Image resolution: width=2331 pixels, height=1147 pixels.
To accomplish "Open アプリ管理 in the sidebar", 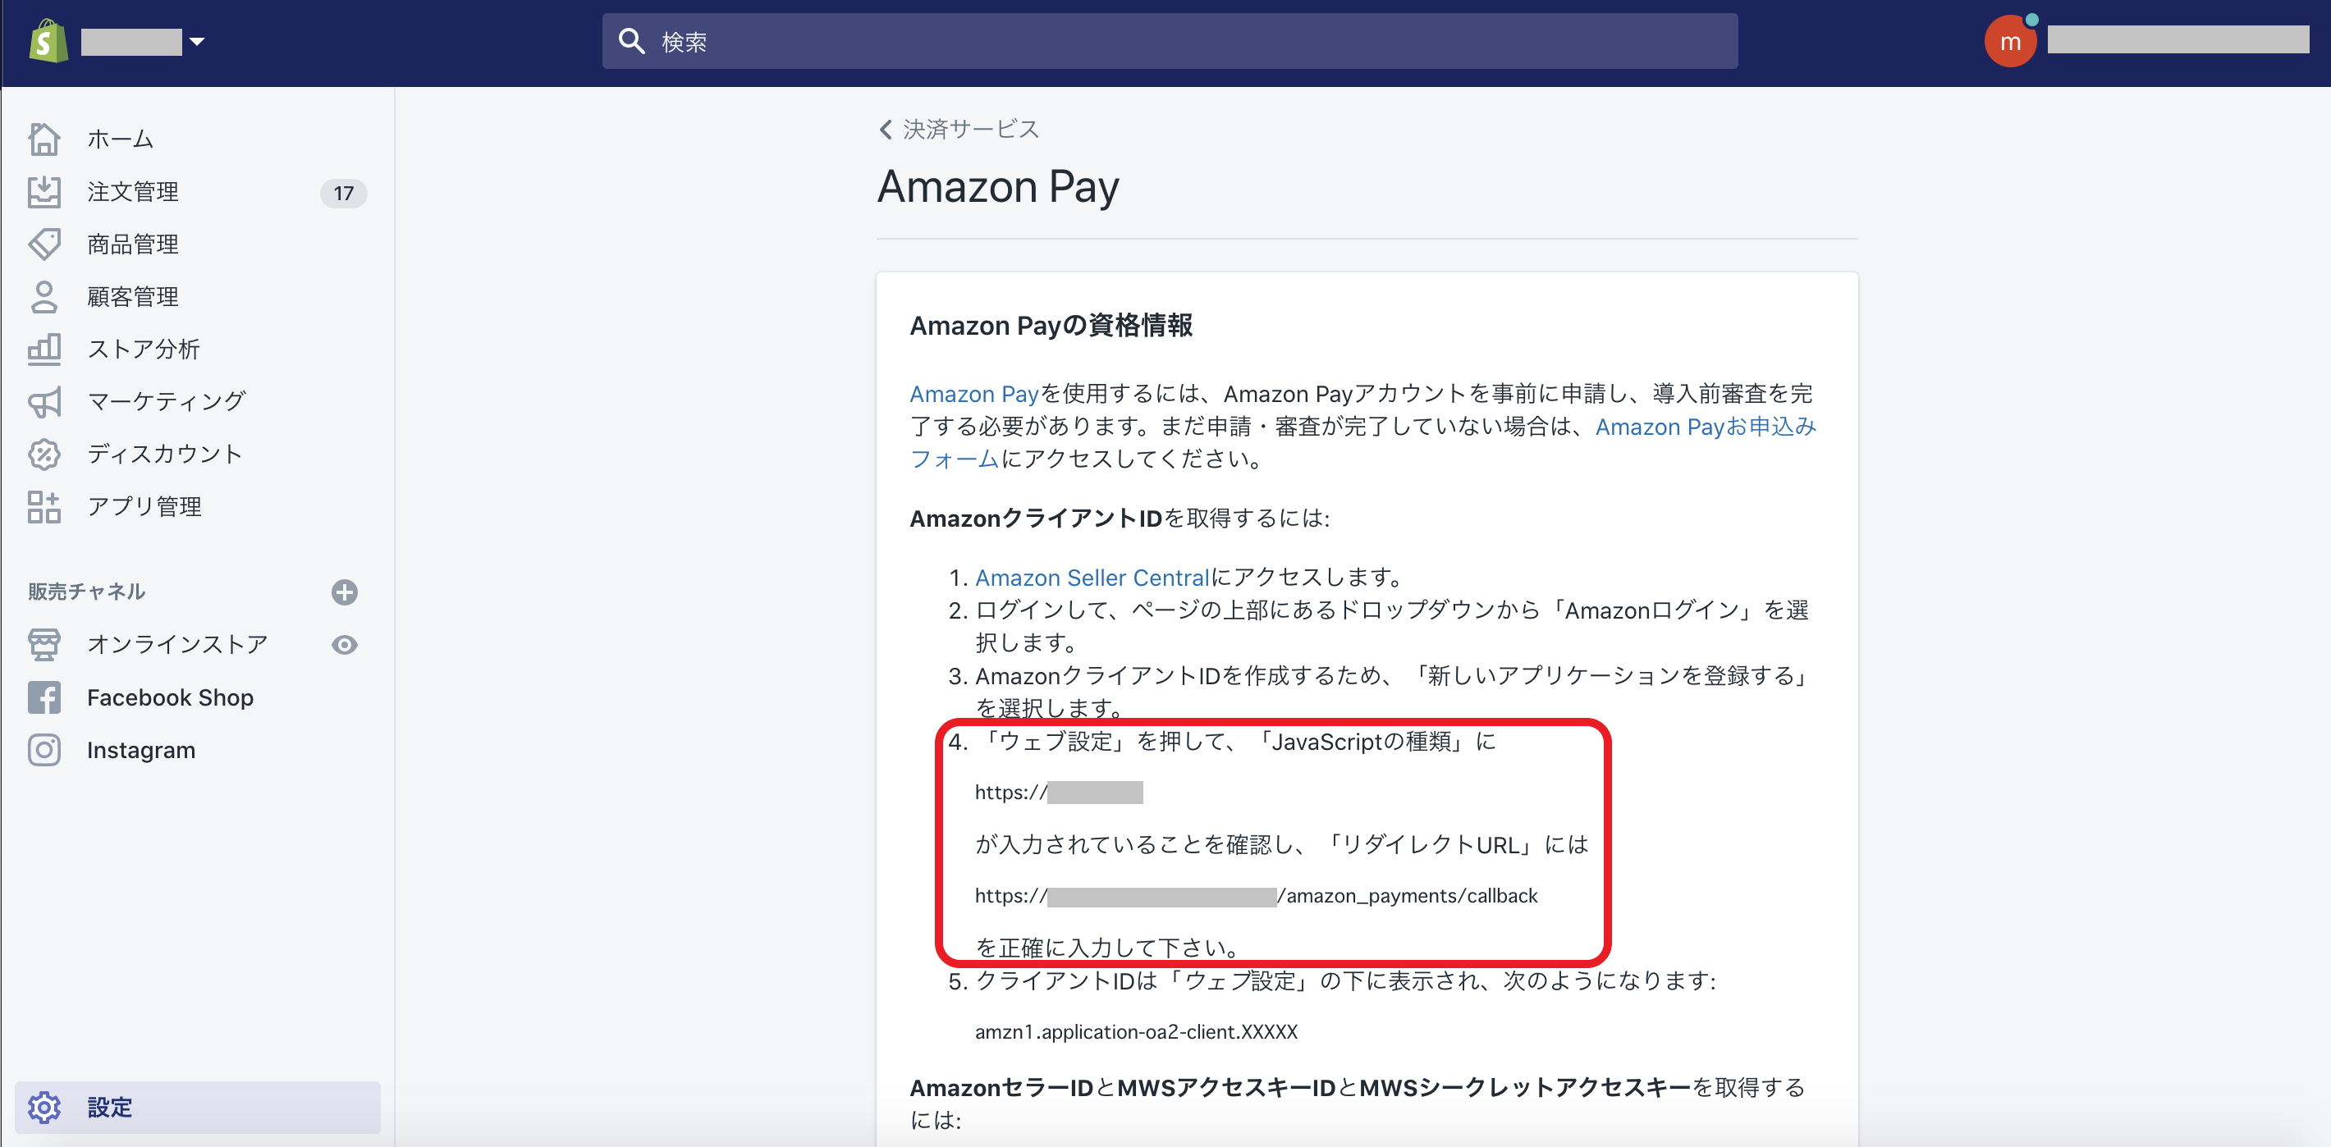I will (x=144, y=506).
